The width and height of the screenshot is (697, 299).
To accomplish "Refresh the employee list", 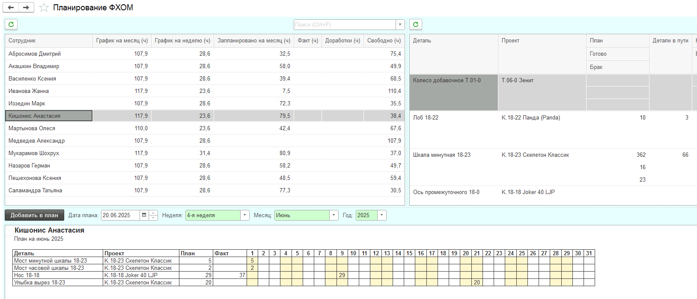I will [11, 24].
